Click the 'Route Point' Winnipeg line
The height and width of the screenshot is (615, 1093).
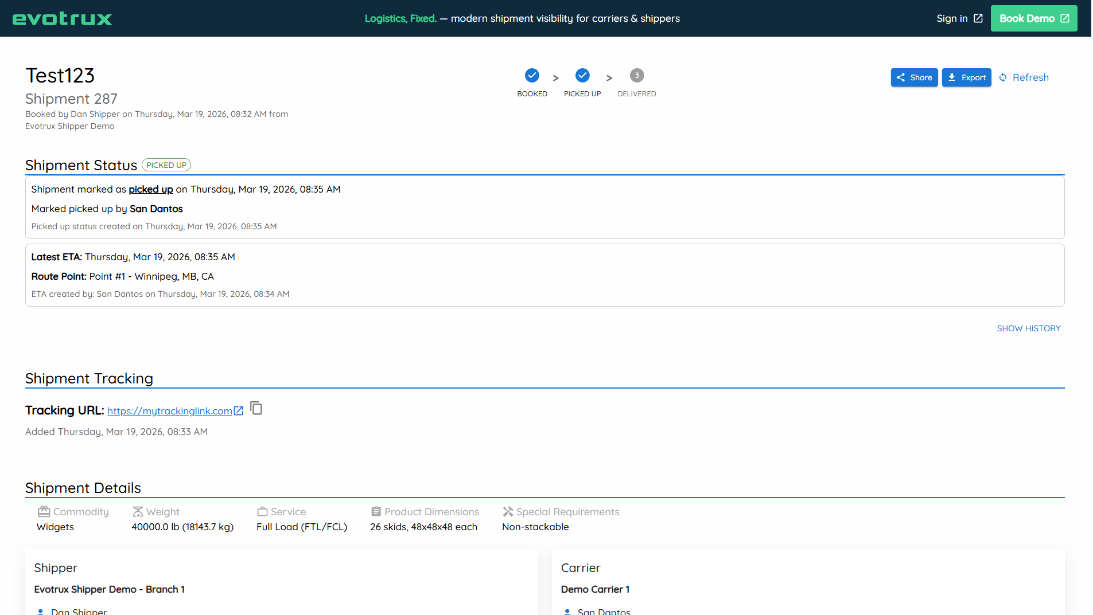pos(122,276)
